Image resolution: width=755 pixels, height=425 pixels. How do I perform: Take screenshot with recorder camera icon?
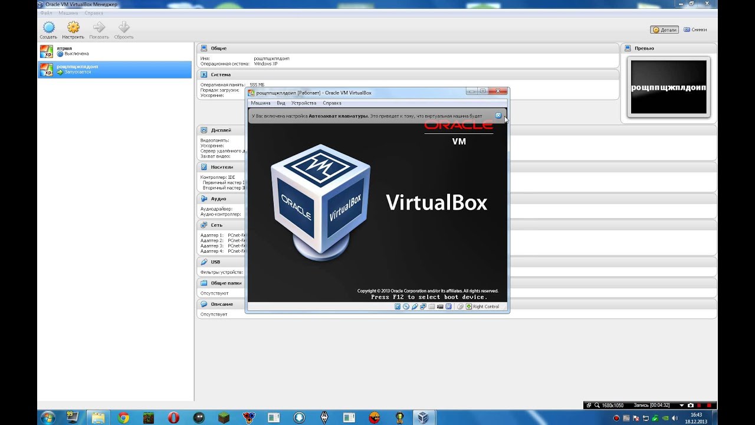(x=691, y=405)
